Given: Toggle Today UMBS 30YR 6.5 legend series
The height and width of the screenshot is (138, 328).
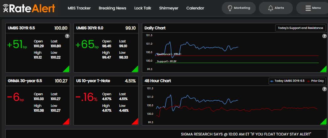Looking at the screenshot, I should [x=287, y=81].
